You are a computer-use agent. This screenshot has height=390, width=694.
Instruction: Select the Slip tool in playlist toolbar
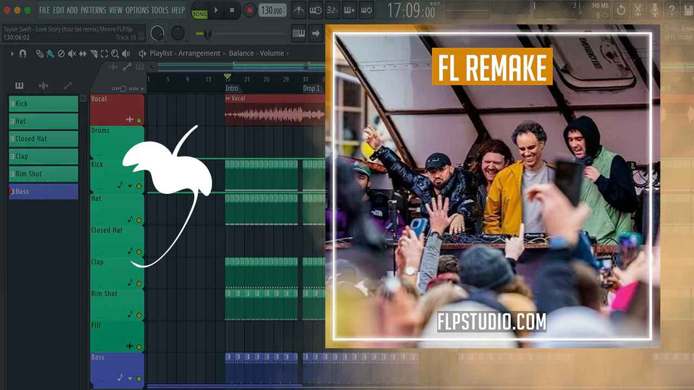tap(83, 54)
